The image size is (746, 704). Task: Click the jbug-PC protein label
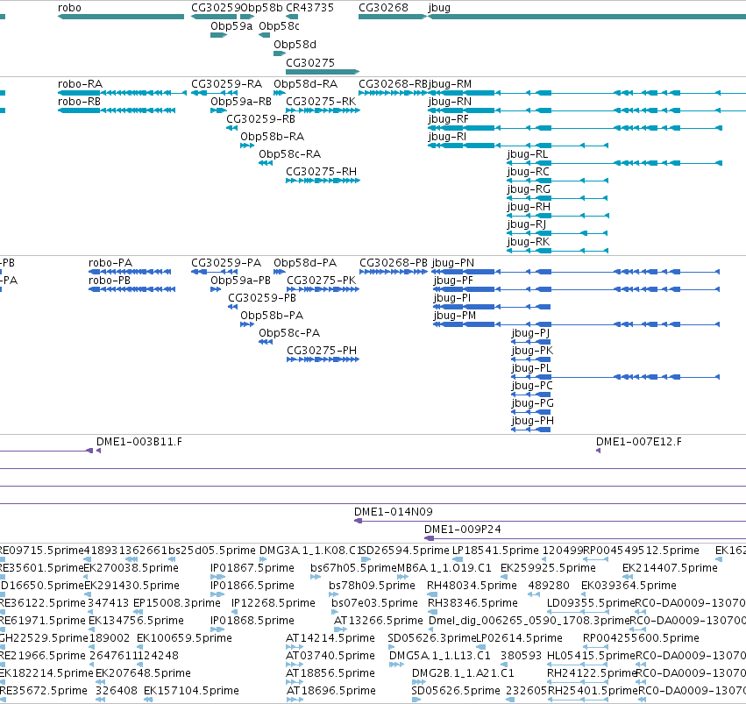(x=532, y=386)
